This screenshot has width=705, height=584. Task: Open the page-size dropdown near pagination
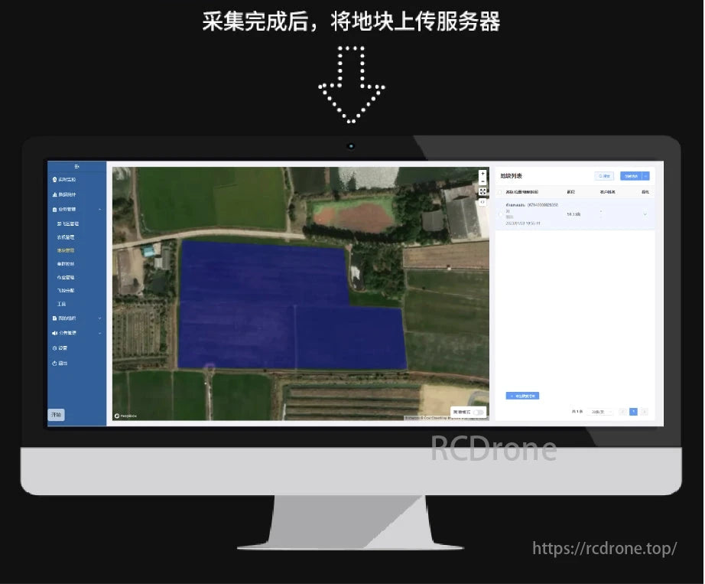point(599,412)
